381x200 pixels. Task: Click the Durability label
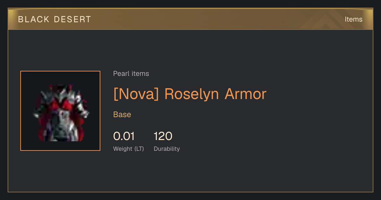click(167, 149)
